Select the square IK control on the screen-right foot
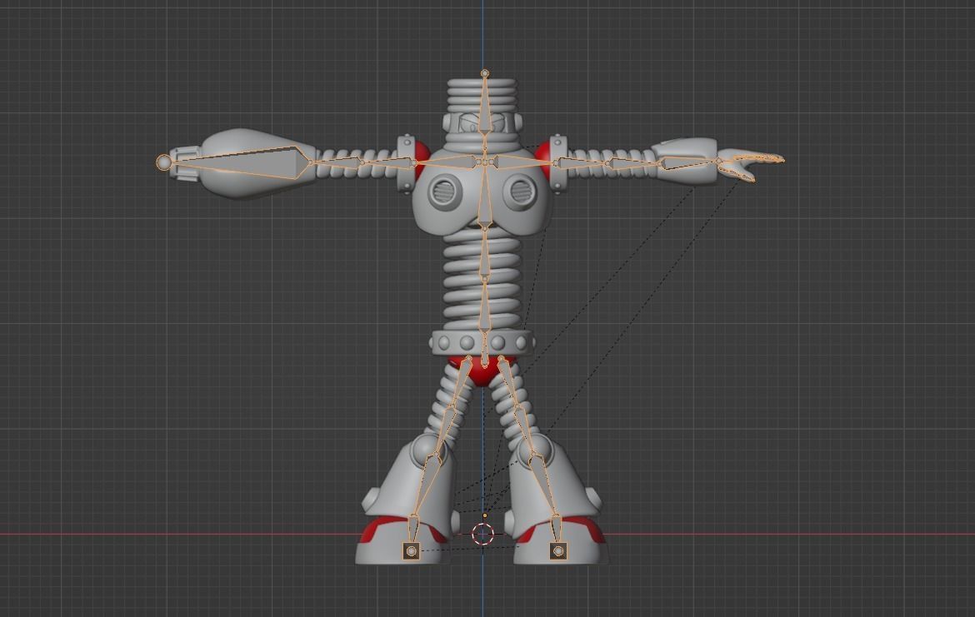The image size is (975, 617). (x=558, y=550)
